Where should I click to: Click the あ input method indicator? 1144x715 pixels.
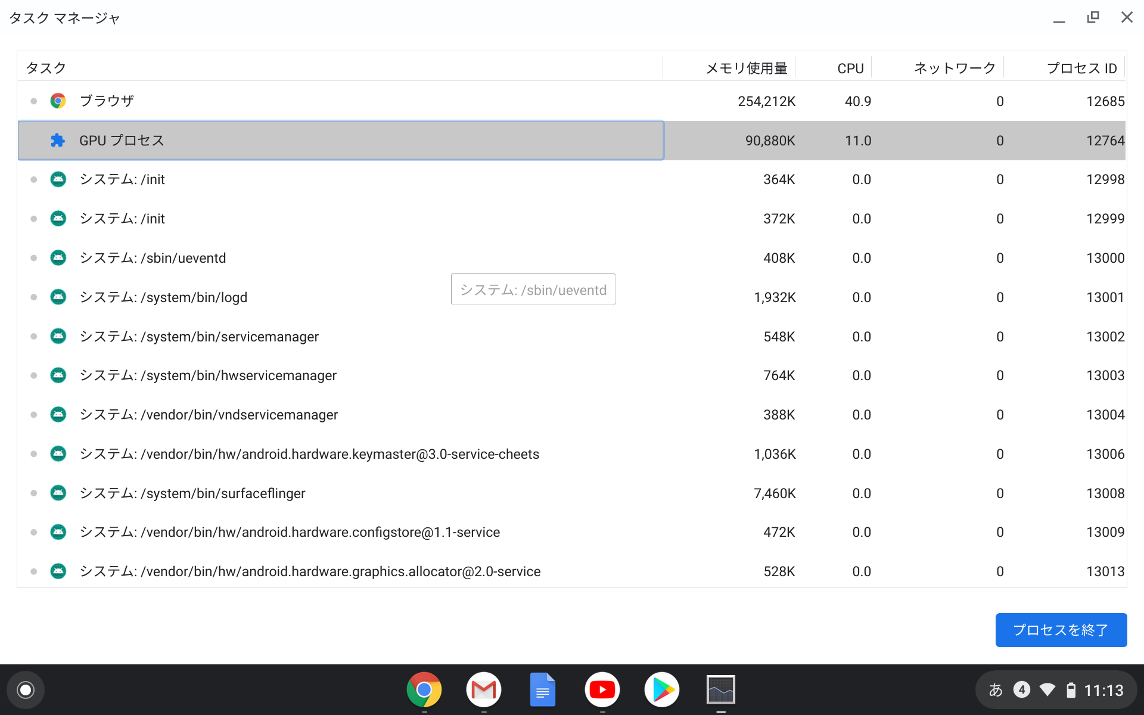pyautogui.click(x=996, y=689)
